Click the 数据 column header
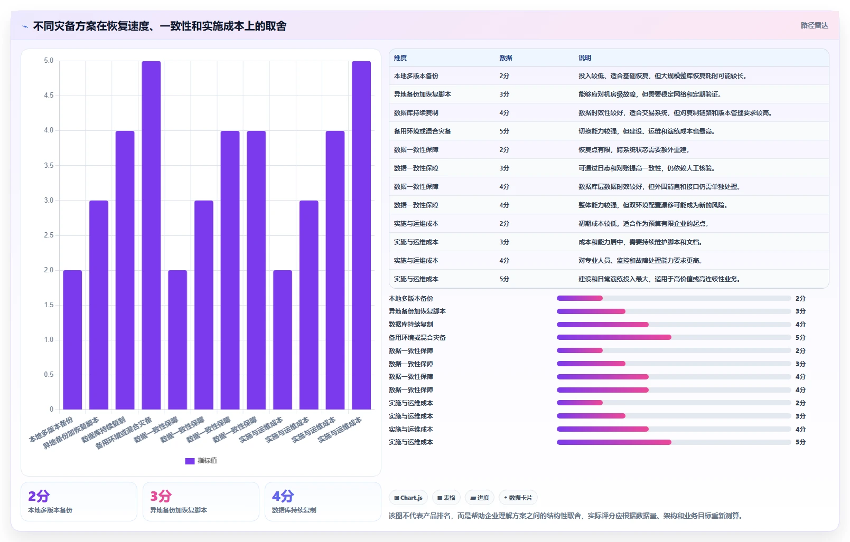This screenshot has height=542, width=850. click(506, 58)
